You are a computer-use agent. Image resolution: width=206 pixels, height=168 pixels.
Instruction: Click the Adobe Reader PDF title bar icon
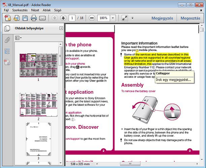coord(5,5)
